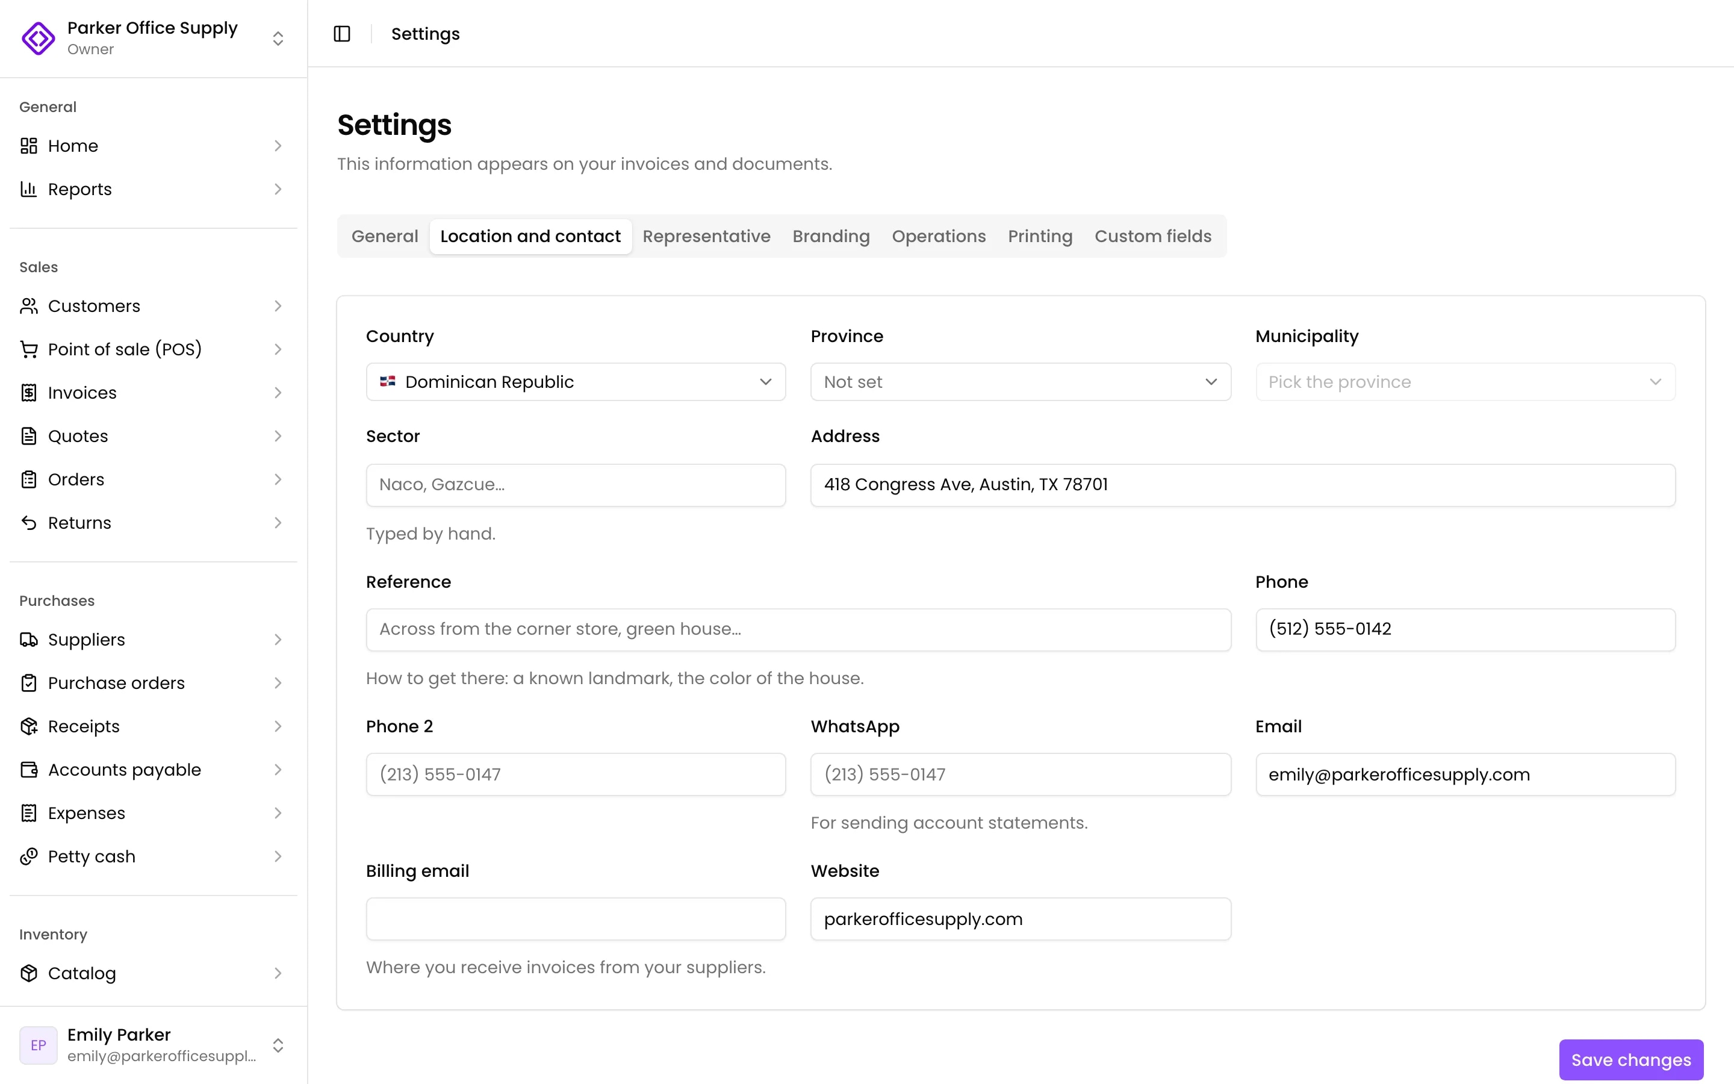1734x1084 pixels.
Task: Switch to the General tab
Action: point(385,236)
